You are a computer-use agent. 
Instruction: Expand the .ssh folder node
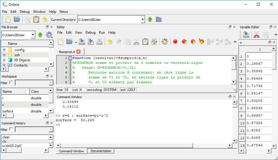(4, 55)
